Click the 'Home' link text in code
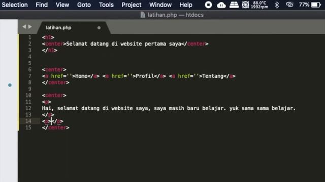Image resolution: width=325 pixels, height=182 pixels. click(x=81, y=76)
